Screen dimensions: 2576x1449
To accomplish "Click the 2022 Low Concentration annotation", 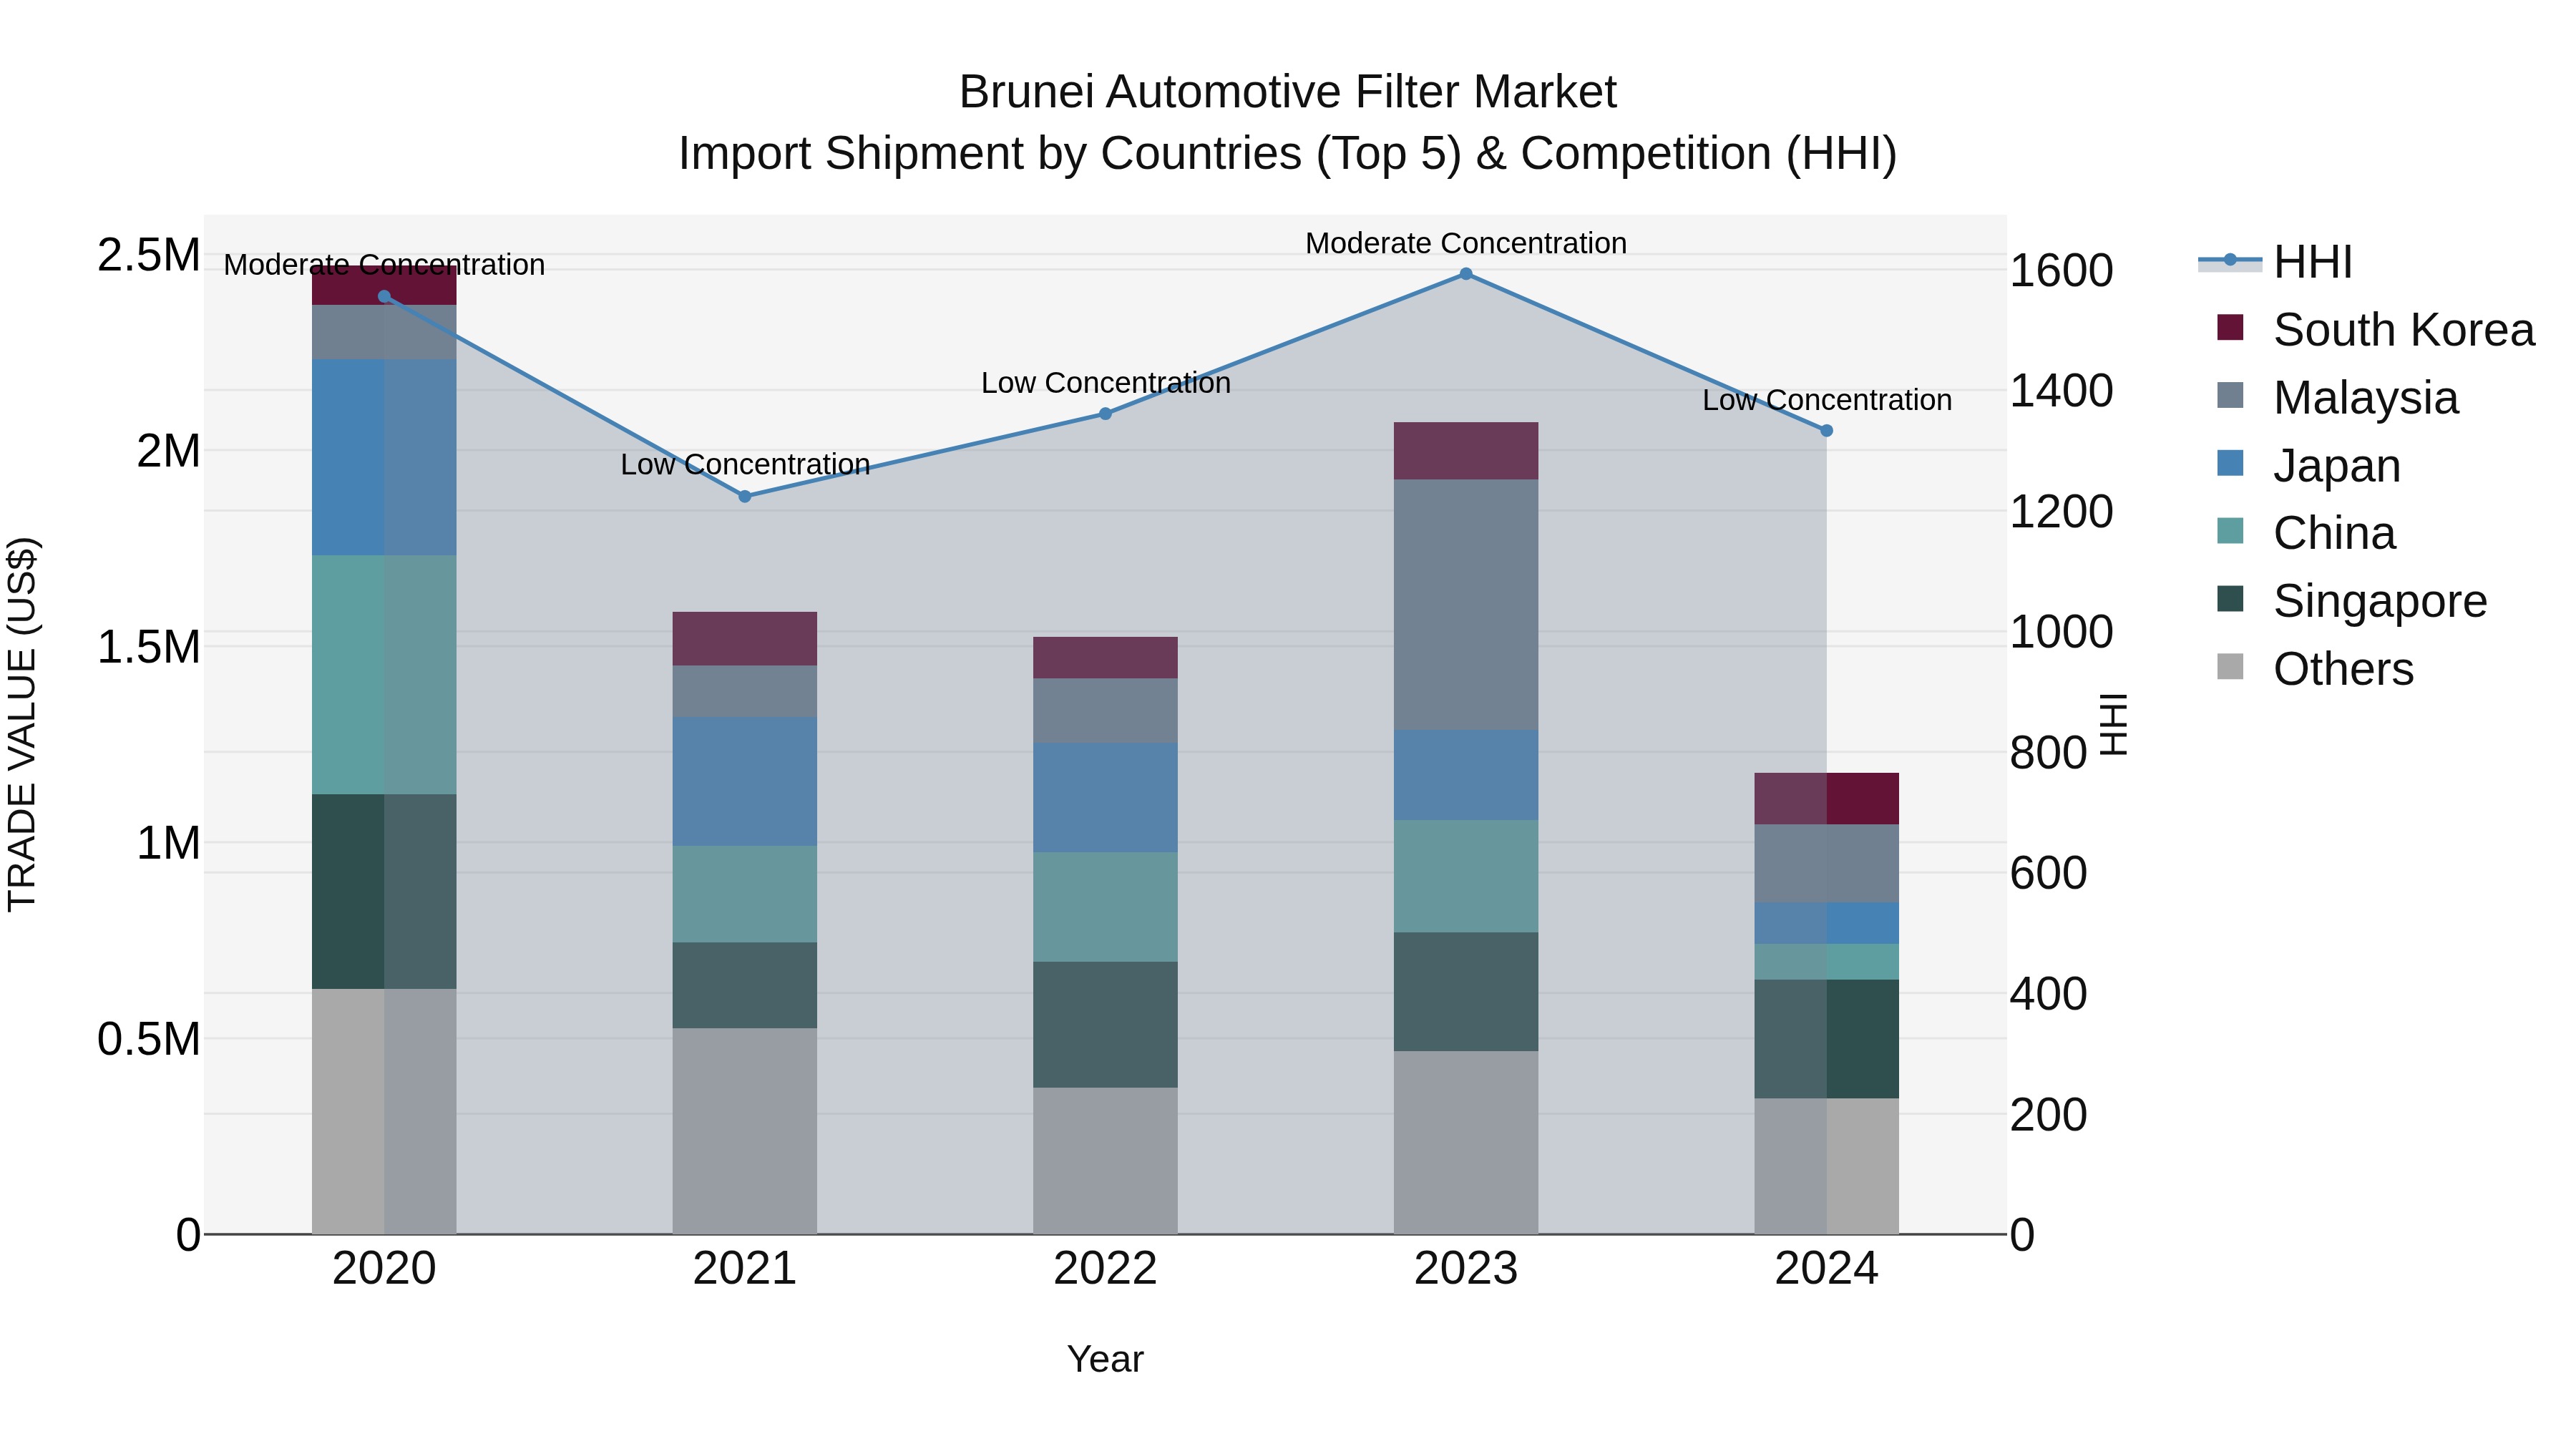I will (1105, 383).
